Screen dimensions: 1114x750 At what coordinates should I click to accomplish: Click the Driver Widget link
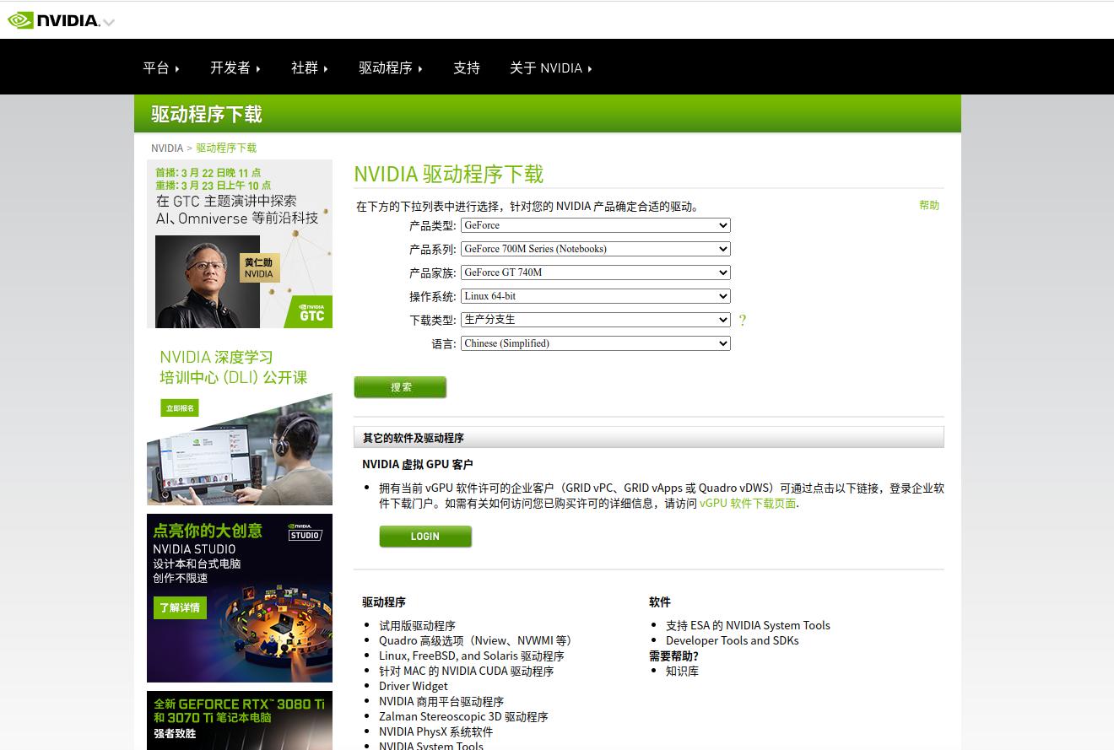coord(413,686)
